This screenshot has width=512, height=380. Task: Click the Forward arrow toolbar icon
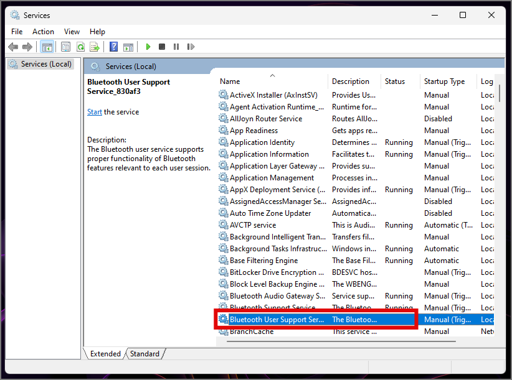coord(27,47)
